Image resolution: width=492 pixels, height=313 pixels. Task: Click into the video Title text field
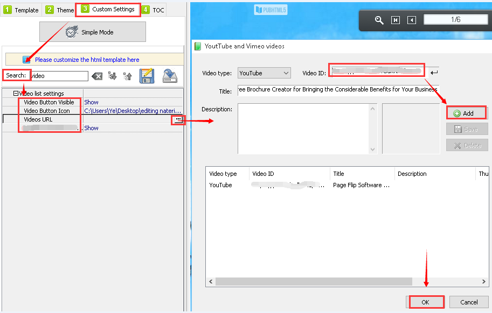click(x=338, y=90)
